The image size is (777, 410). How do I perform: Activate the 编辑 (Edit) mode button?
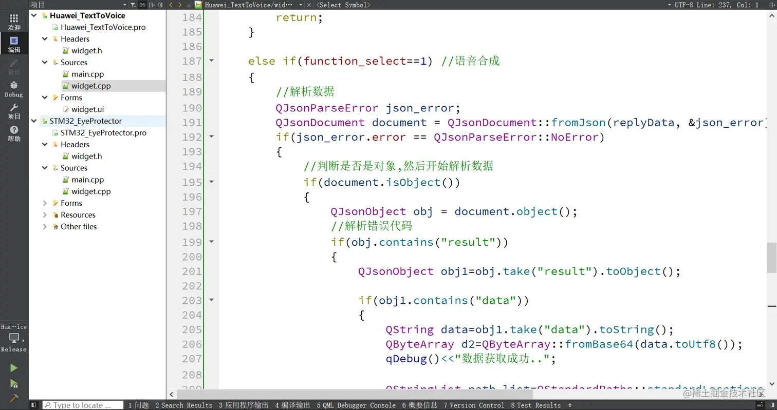(x=13, y=44)
